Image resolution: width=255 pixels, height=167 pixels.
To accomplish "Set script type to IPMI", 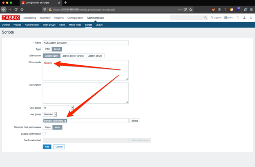I will (47, 49).
